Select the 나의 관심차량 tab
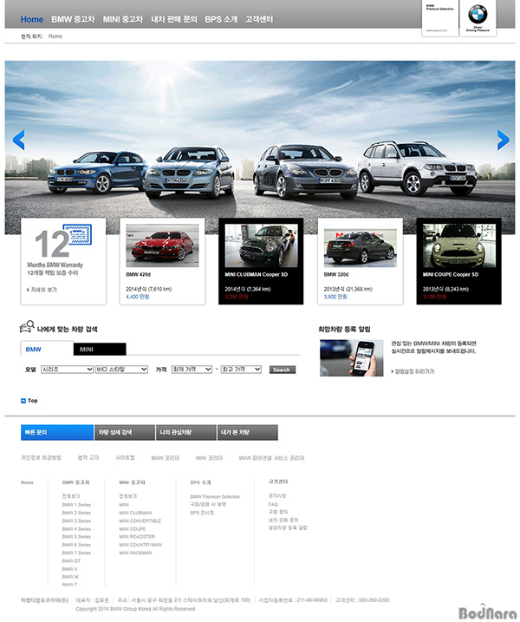Viewport: 520px width, 622px height. [186, 432]
